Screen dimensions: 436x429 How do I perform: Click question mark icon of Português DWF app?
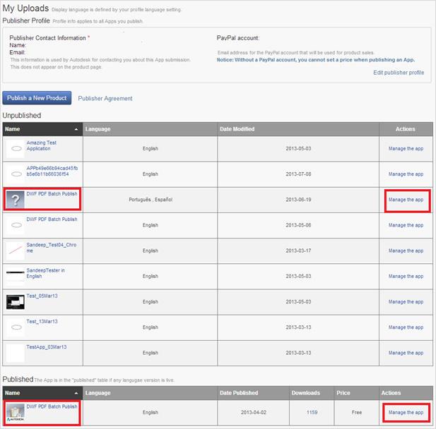(16, 200)
